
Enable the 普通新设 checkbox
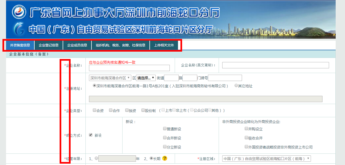pyautogui.click(x=165, y=128)
